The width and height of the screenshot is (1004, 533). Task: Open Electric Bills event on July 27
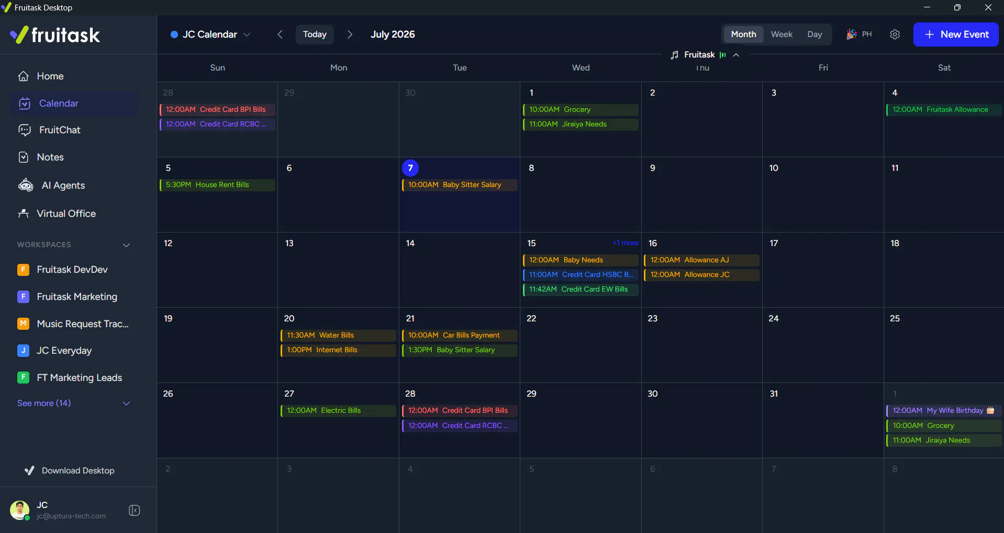click(338, 411)
